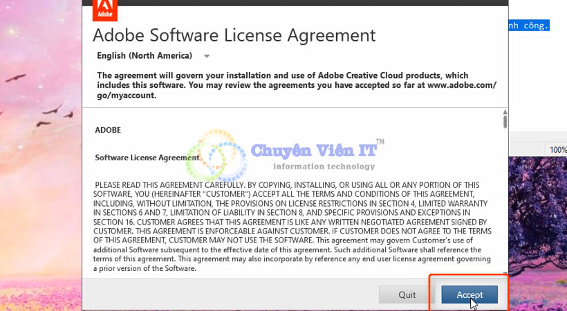The height and width of the screenshot is (311, 567).
Task: Click the scrollbar track below the thumb
Action: 505,207
